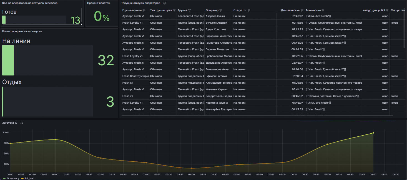Open filter for assign_group_ticl column

(387, 10)
